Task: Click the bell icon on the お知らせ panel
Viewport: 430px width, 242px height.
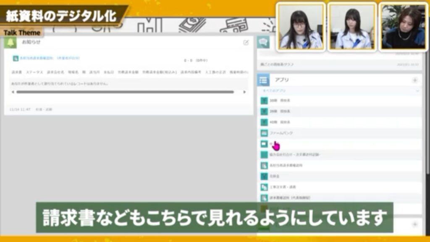Action: click(x=10, y=42)
